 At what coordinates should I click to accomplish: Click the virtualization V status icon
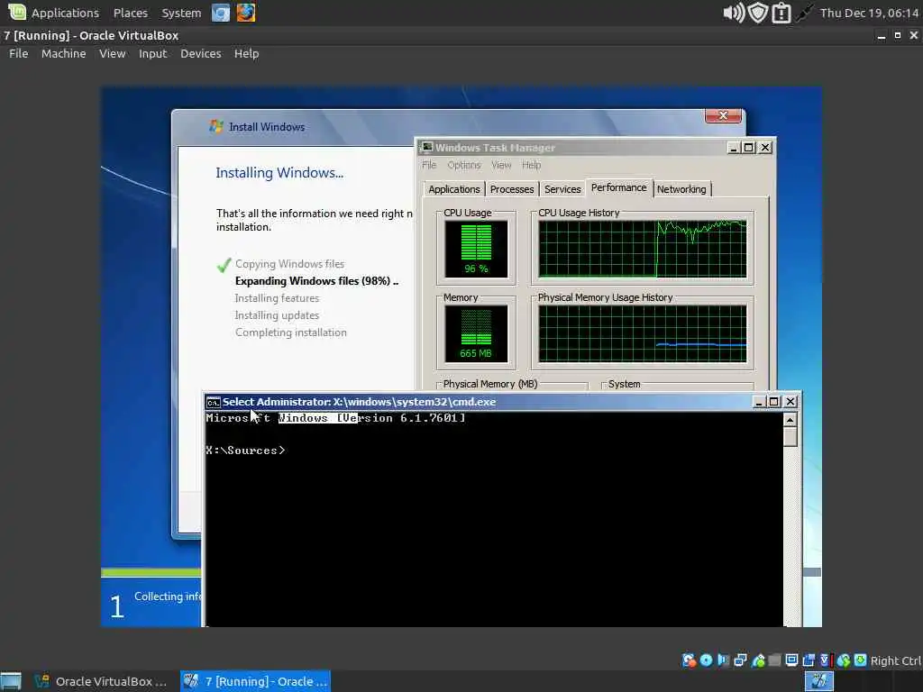tap(826, 660)
